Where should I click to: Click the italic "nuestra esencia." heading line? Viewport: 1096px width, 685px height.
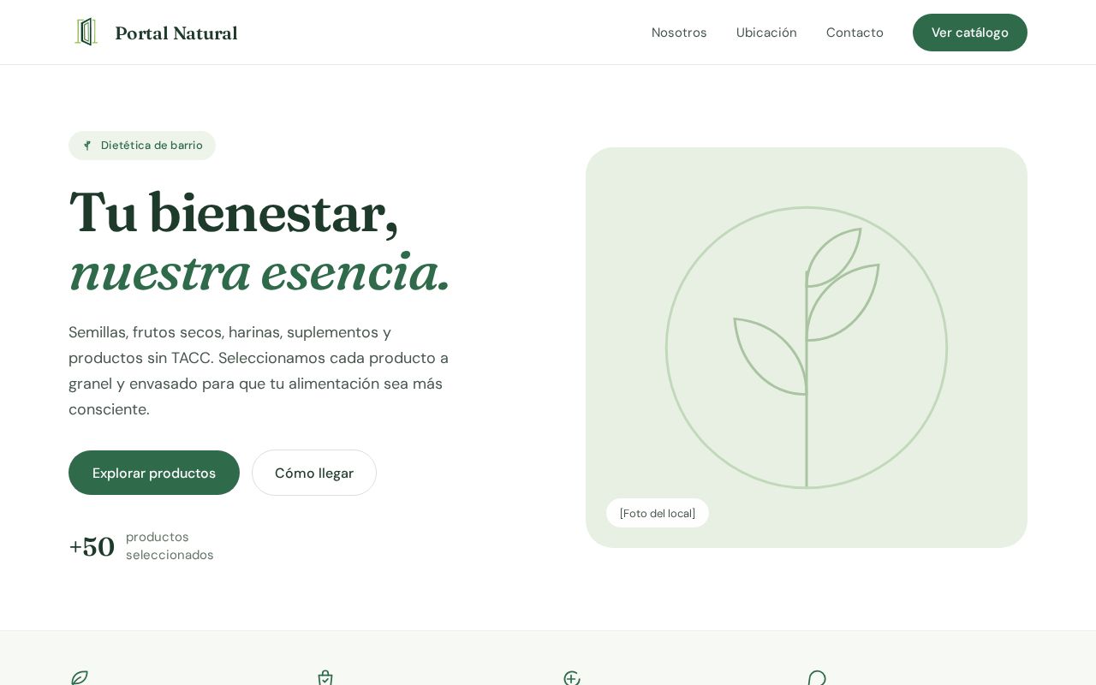(x=259, y=272)
